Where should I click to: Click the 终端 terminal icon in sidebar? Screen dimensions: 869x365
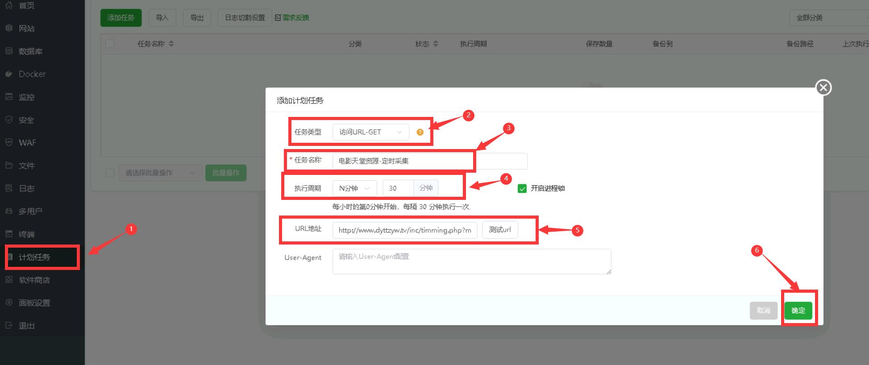(x=9, y=234)
